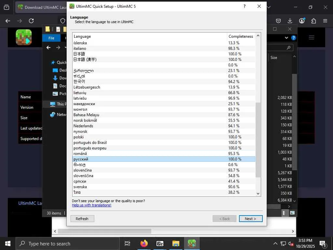Image resolution: width=333 pixels, height=250 pixels.
Task: Open 7-Zip from the taskbar
Action: pyautogui.click(x=160, y=243)
